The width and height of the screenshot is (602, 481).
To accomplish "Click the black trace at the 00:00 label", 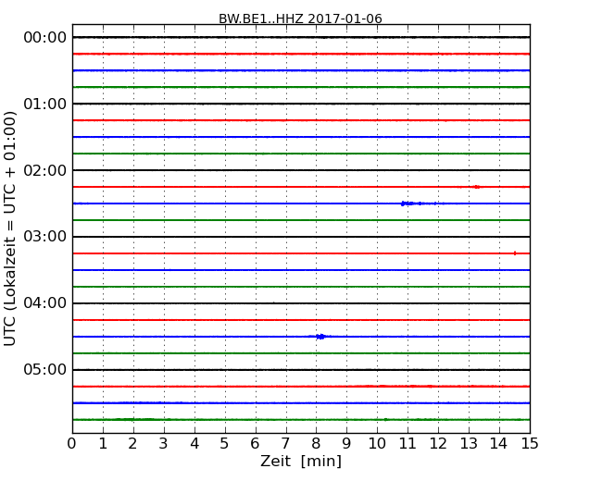I will coord(301,37).
